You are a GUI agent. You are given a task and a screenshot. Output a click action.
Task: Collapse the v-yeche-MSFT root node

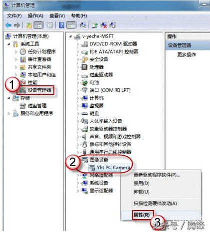click(x=71, y=36)
